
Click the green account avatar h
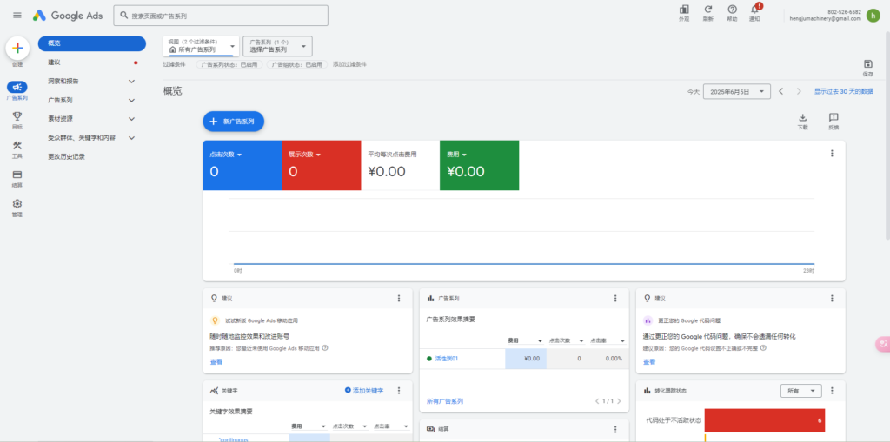(873, 16)
